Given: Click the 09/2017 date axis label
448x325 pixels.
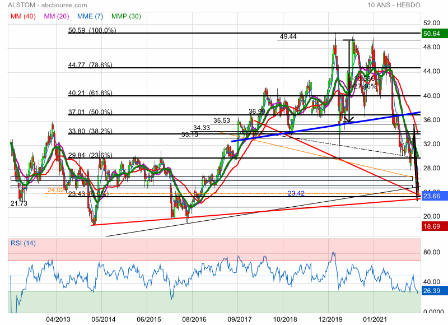Looking at the screenshot, I should tap(240, 319).
